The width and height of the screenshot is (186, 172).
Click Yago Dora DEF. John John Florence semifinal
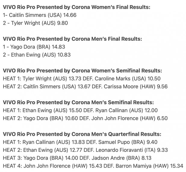[x=85, y=118]
